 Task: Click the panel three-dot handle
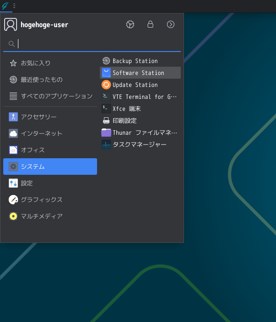coord(14,6)
